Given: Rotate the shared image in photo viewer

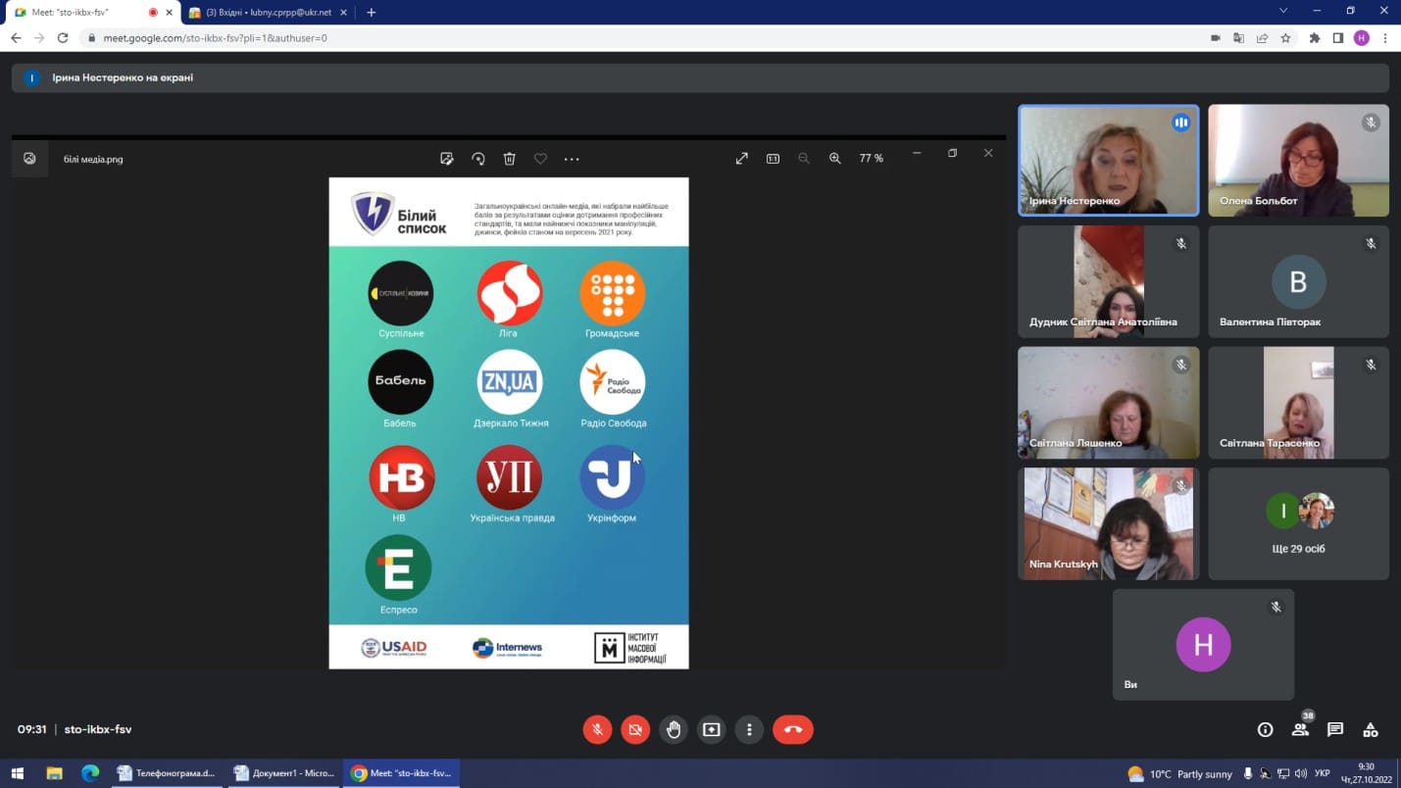Looking at the screenshot, I should click(478, 159).
